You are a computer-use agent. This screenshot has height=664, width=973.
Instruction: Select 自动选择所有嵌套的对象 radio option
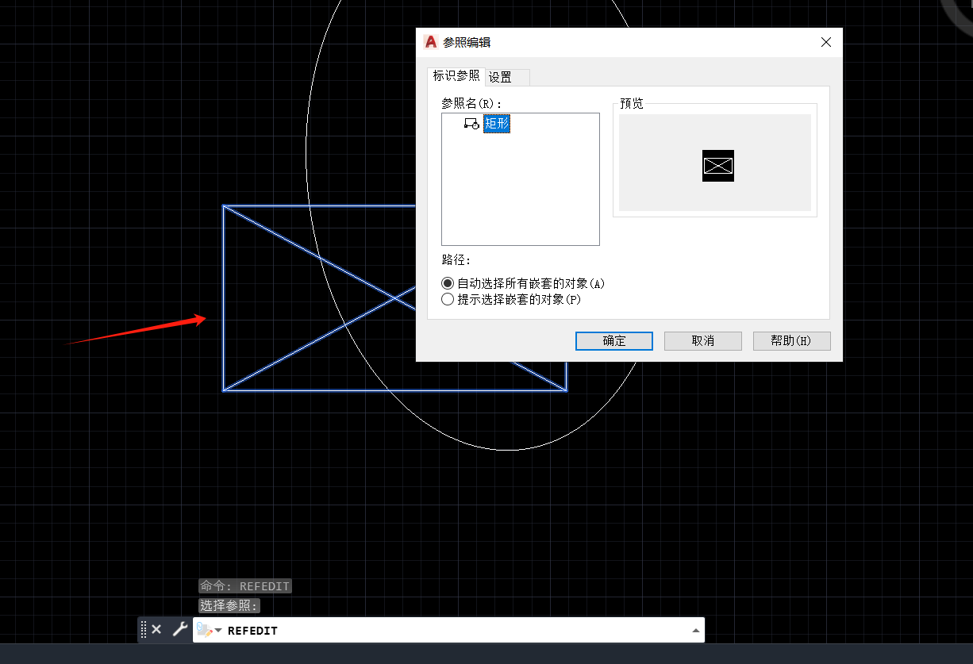coord(448,283)
